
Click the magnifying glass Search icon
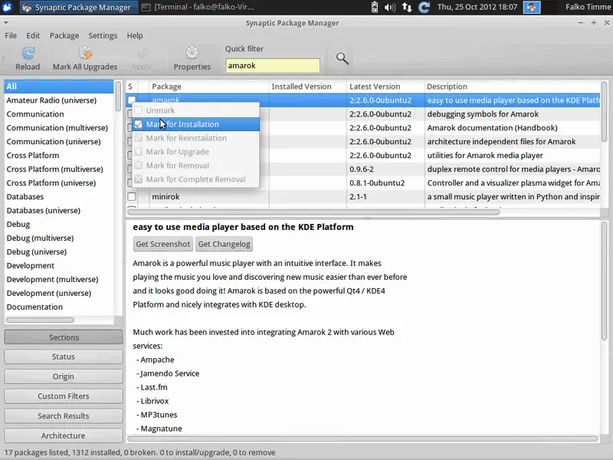pos(342,59)
